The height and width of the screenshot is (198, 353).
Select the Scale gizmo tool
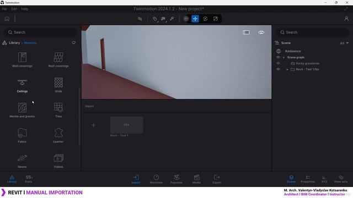(216, 19)
